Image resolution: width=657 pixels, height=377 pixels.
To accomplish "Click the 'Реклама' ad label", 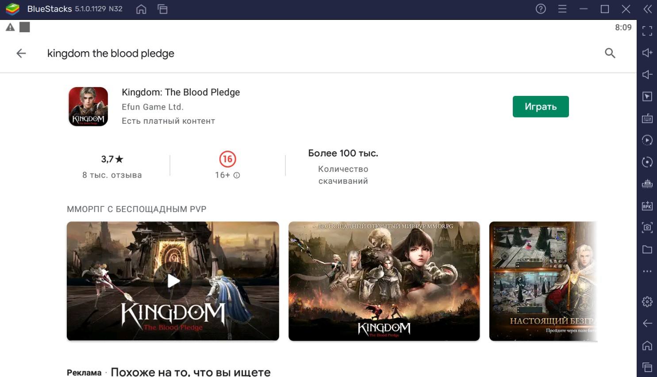I will pos(84,373).
